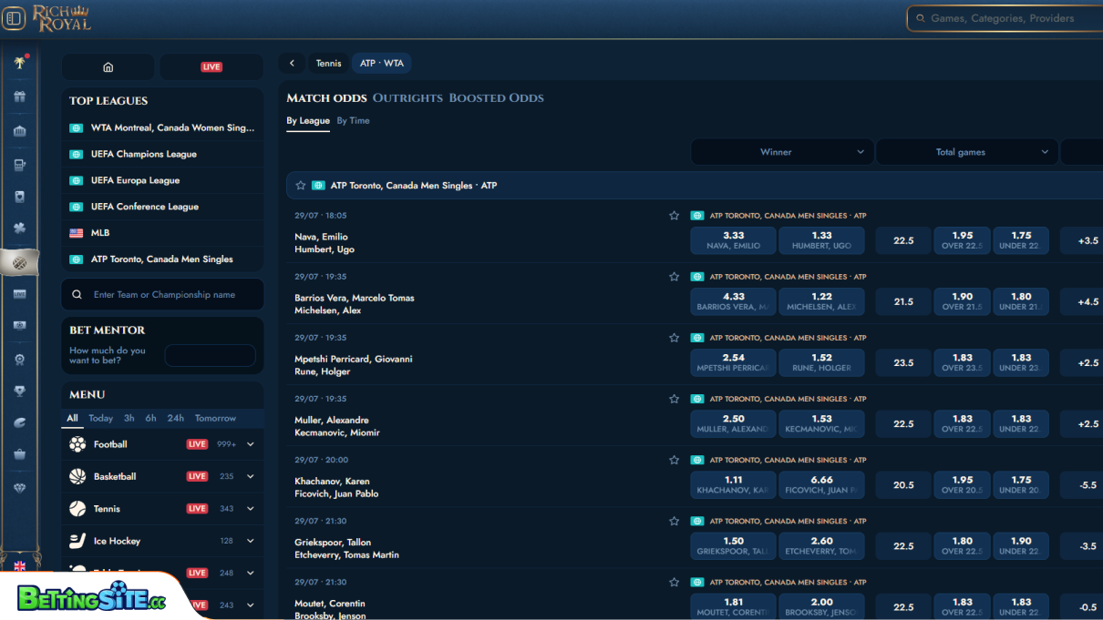Open the Winner market dropdown
Viewport: 1103px width, 620px height.
(781, 151)
